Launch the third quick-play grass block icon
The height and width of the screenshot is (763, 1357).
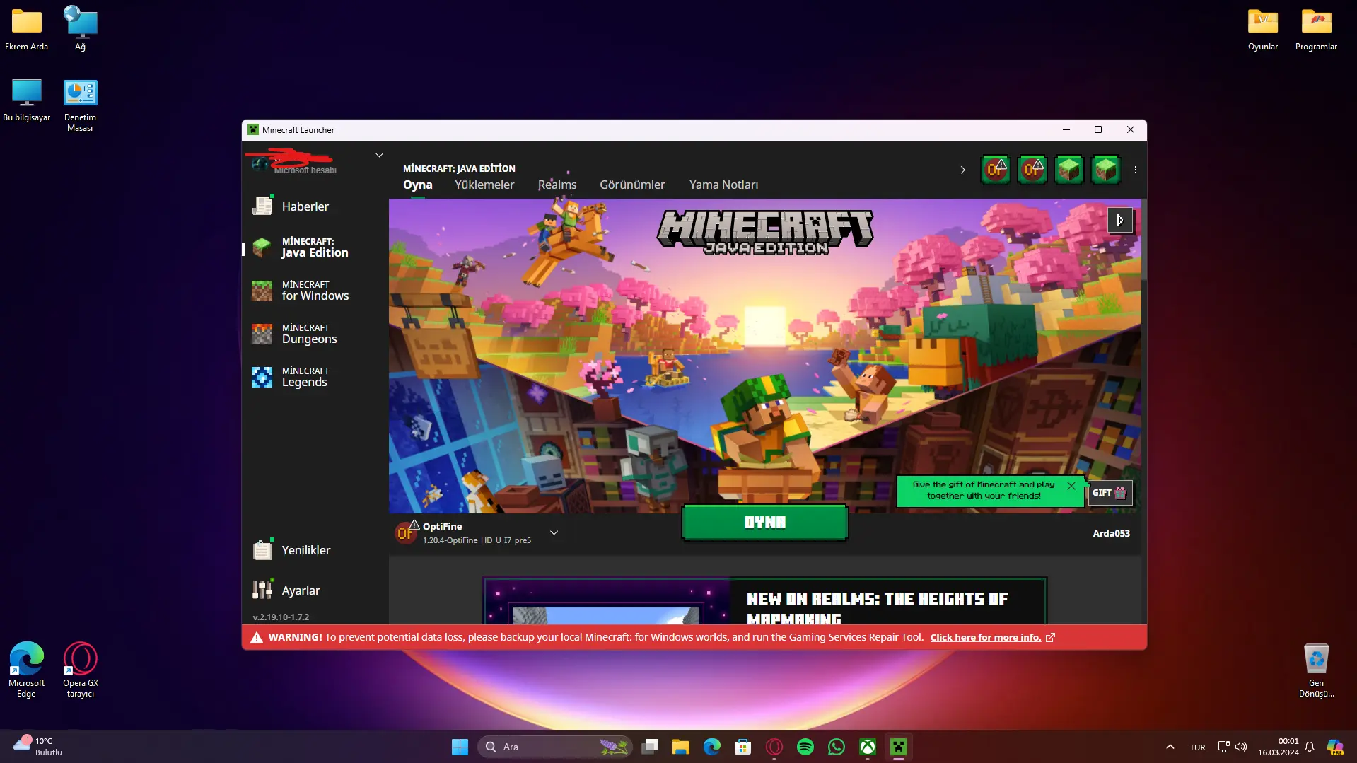(x=1069, y=170)
